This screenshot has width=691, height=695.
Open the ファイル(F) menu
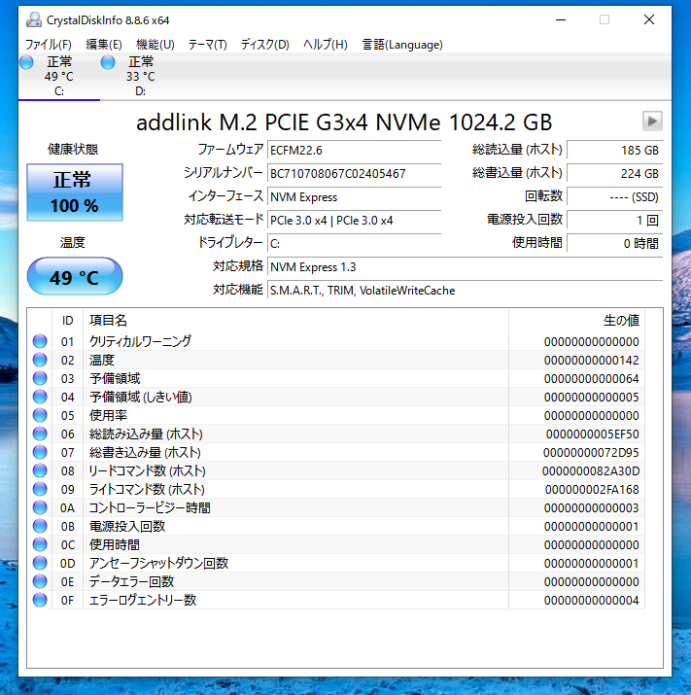pyautogui.click(x=49, y=44)
